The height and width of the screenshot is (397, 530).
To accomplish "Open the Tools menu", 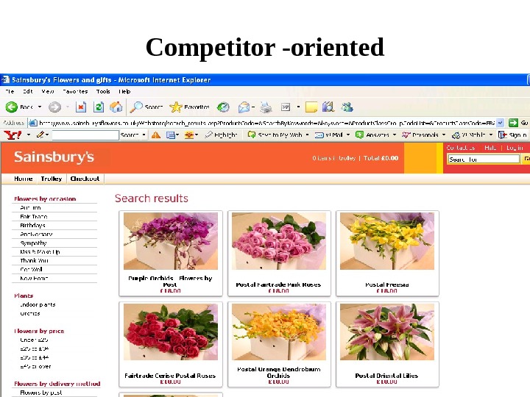I will pos(103,91).
